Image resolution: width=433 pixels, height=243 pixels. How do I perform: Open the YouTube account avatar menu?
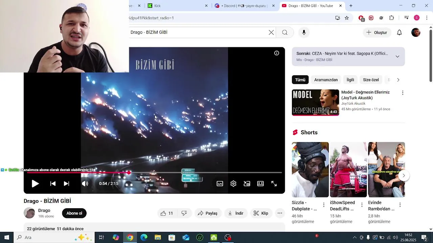tap(416, 32)
